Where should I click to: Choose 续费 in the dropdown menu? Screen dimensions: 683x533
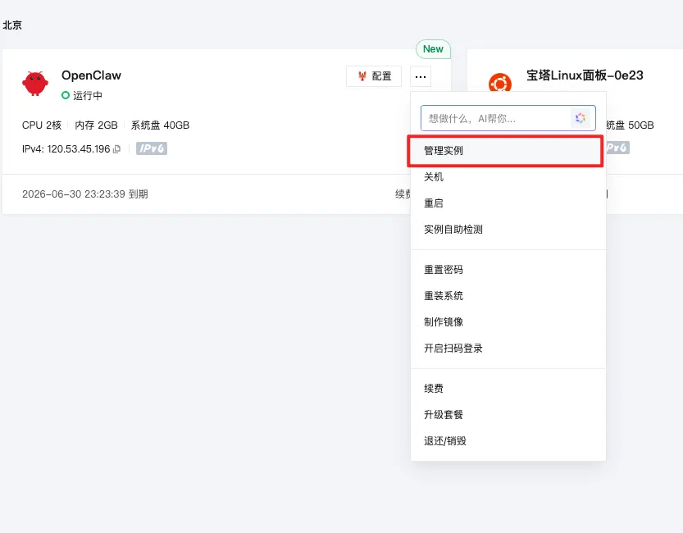[508, 389]
